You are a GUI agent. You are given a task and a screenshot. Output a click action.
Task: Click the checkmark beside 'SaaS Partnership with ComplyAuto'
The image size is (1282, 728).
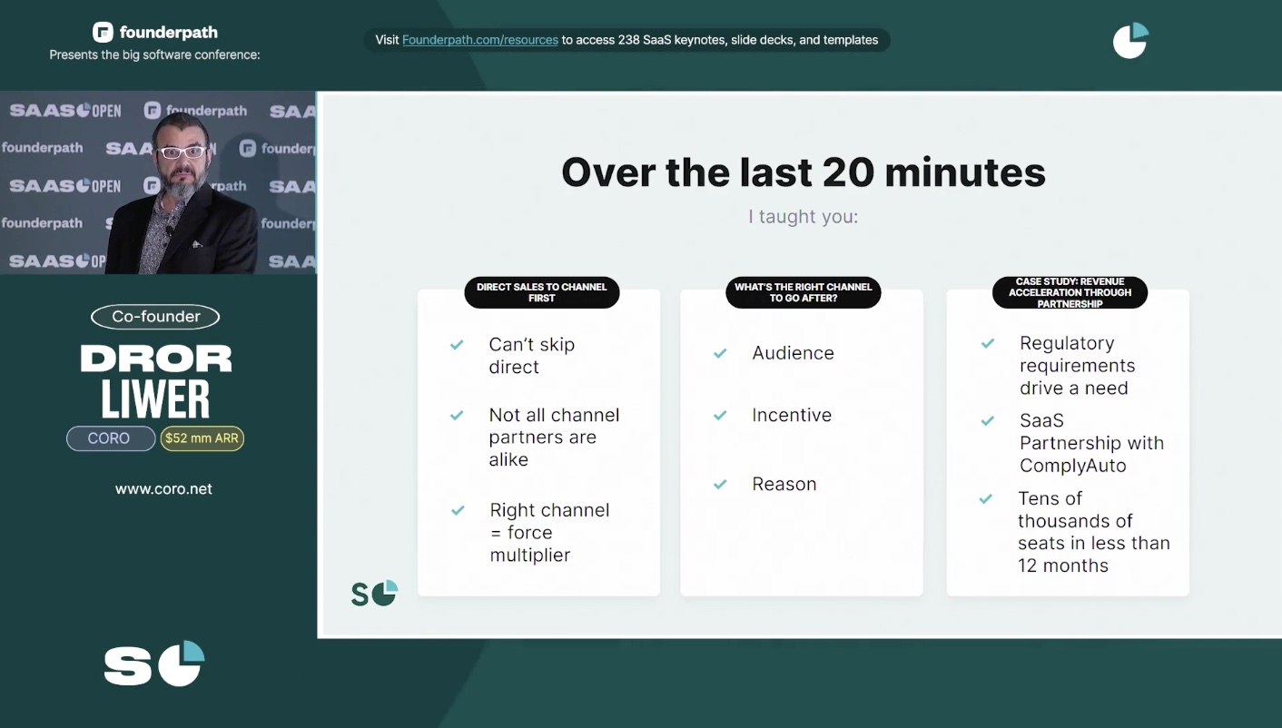(x=987, y=421)
